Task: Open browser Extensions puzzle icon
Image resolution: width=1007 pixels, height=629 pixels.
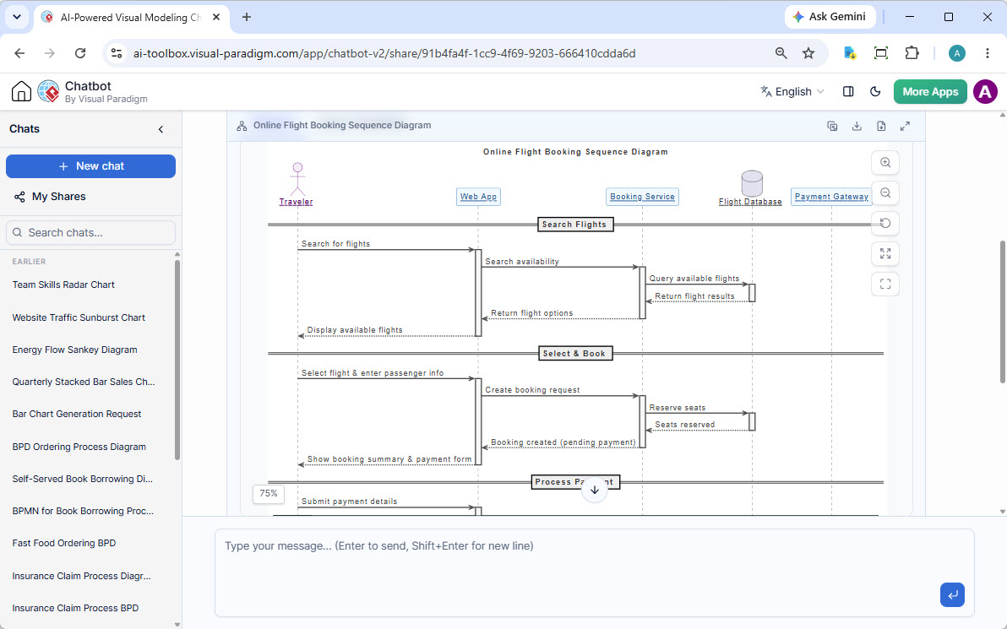Action: tap(912, 53)
